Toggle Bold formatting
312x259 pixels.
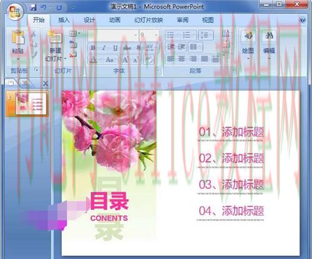pyautogui.click(x=93, y=48)
